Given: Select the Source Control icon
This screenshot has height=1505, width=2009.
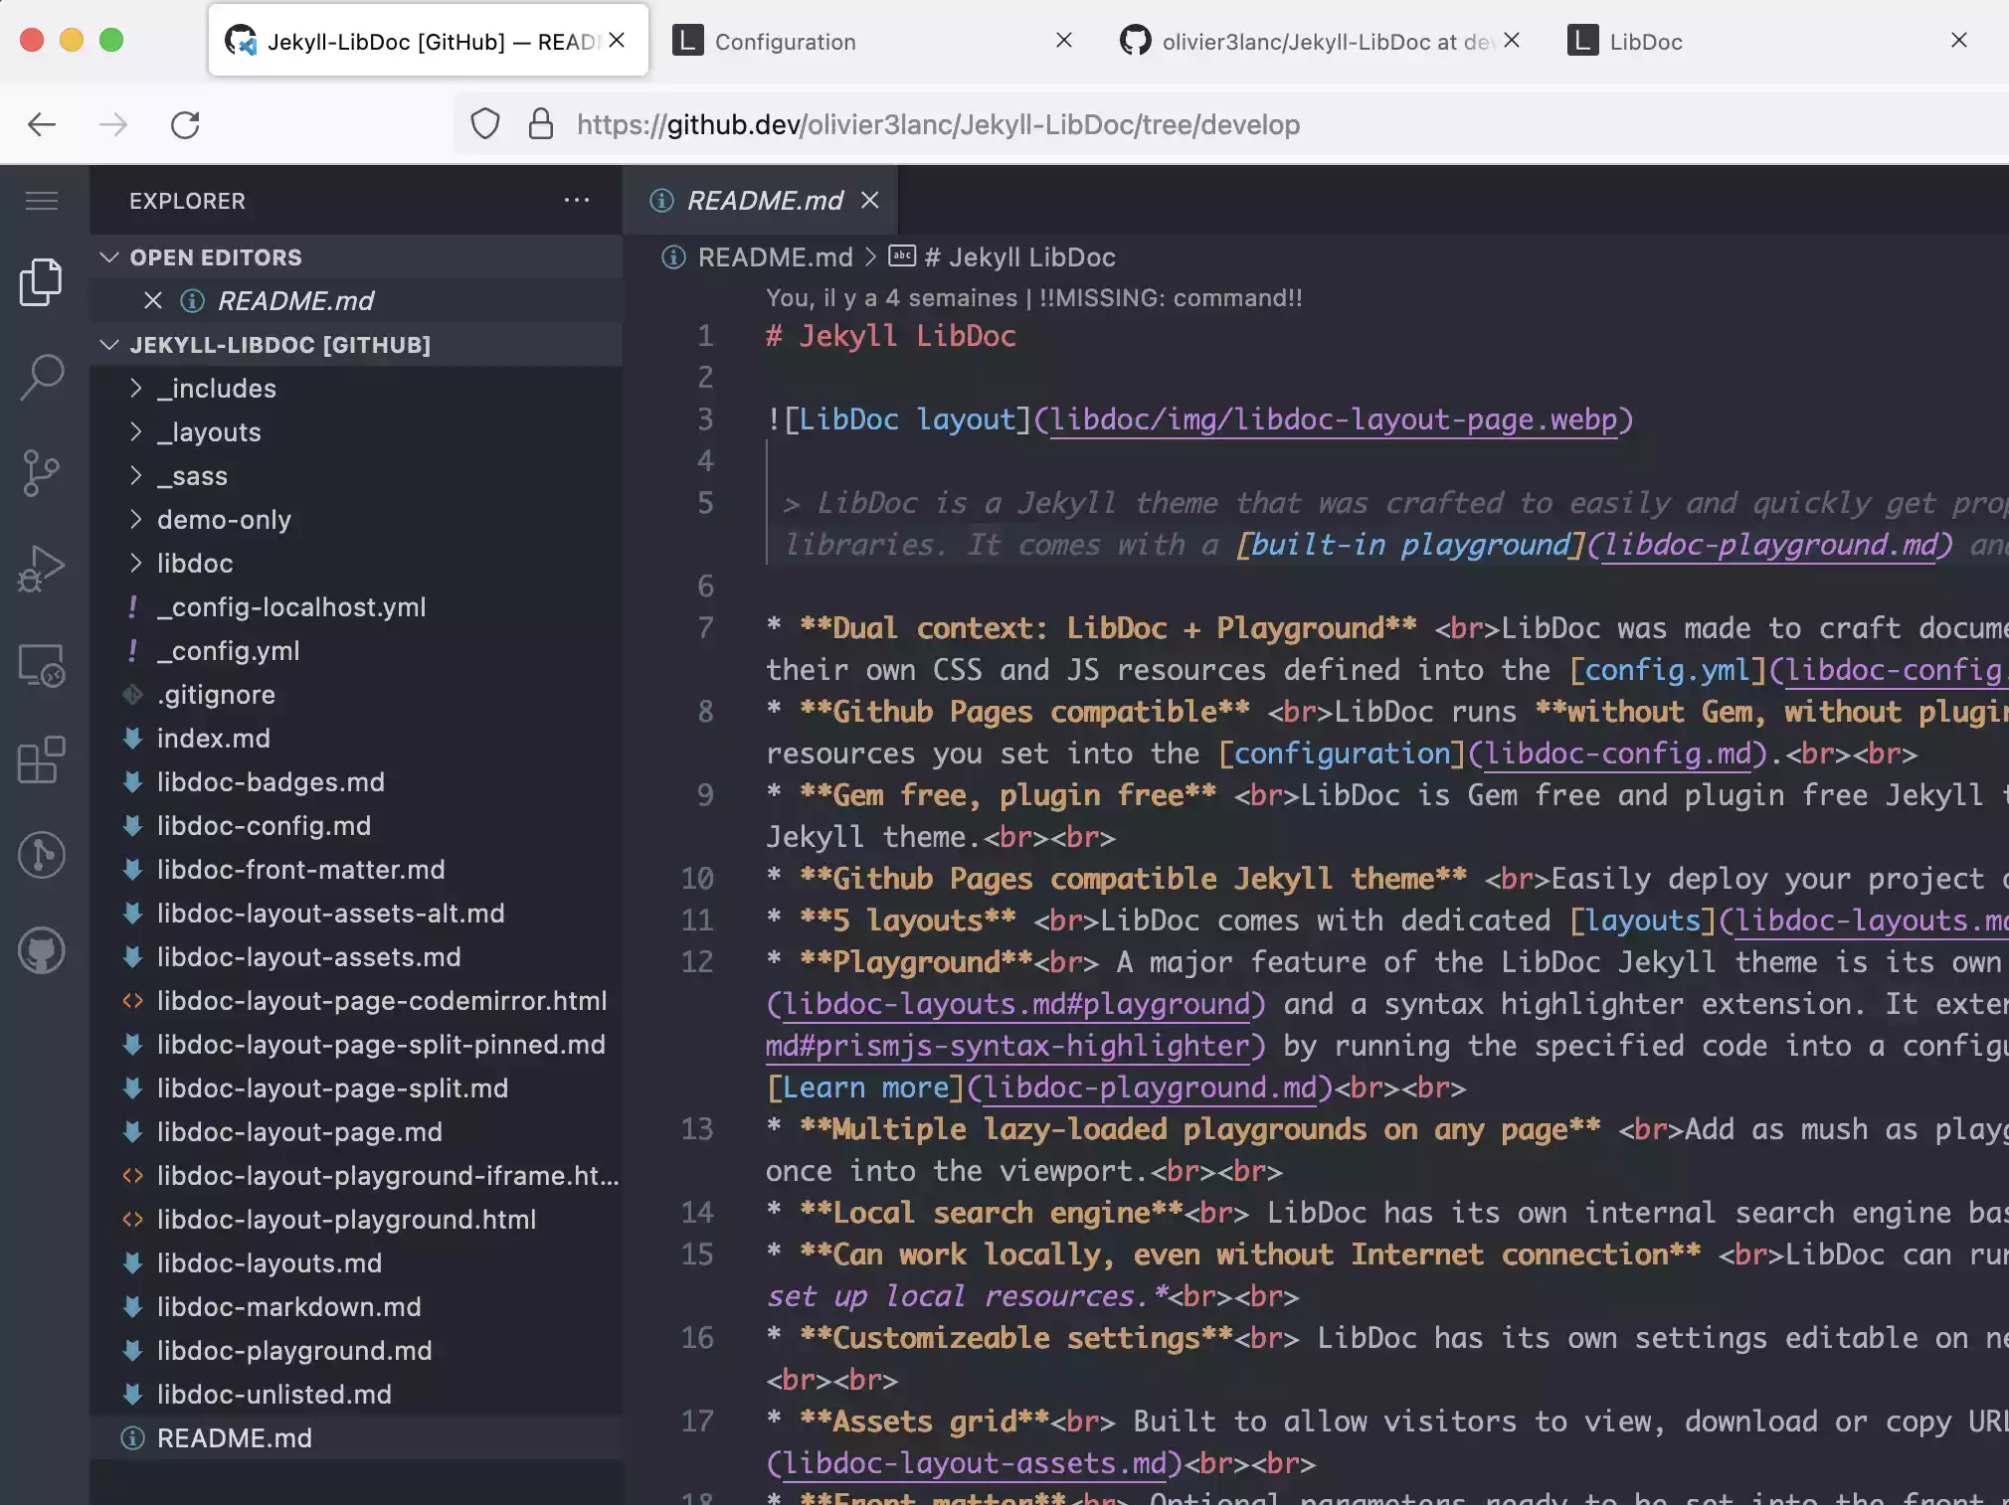Looking at the screenshot, I should pos(41,472).
